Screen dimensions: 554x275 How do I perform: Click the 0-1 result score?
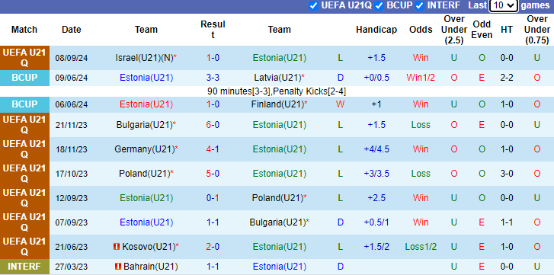click(213, 198)
